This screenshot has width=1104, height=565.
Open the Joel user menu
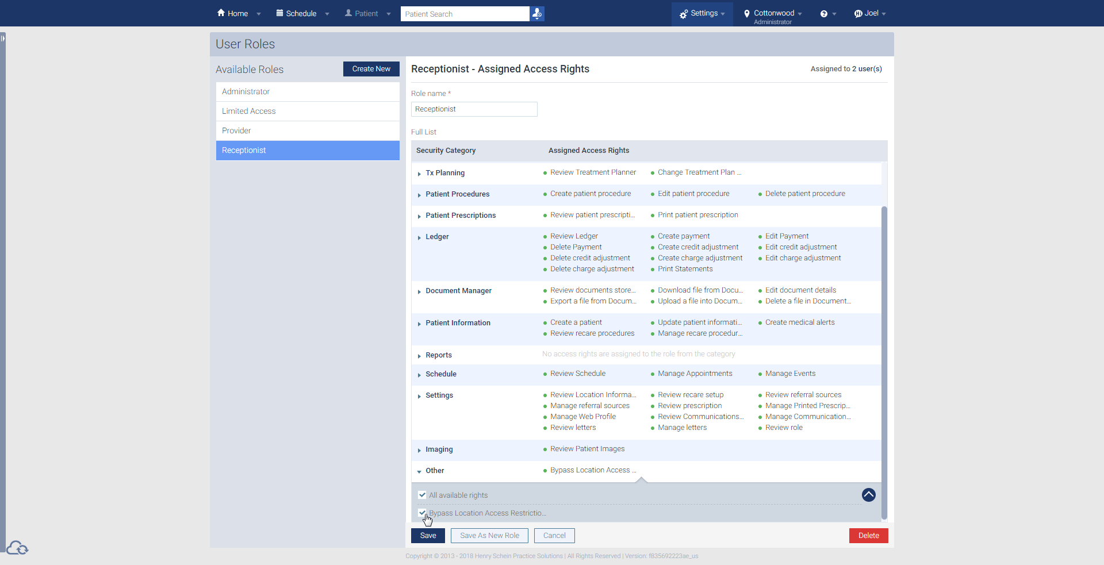[871, 13]
